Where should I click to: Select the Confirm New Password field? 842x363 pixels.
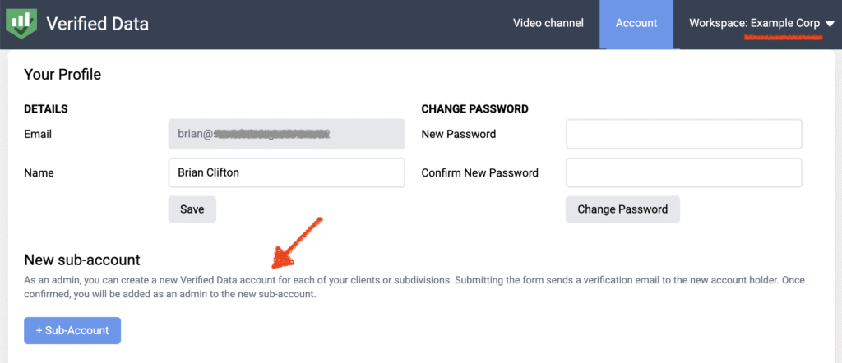[683, 173]
